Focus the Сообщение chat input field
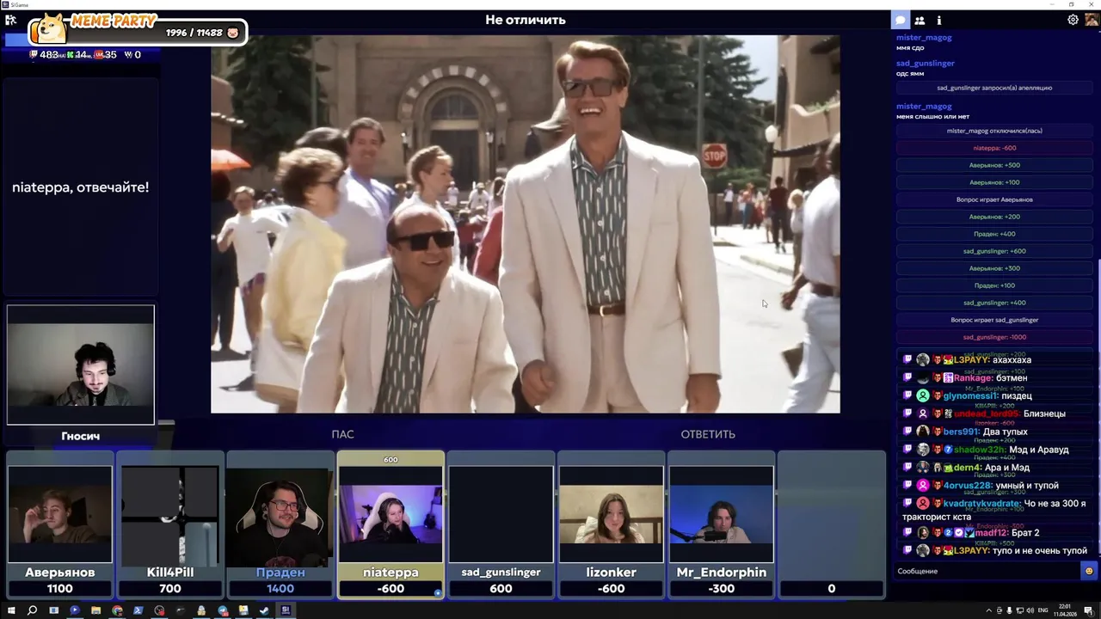Screen dimensions: 1101x619 pos(987,571)
